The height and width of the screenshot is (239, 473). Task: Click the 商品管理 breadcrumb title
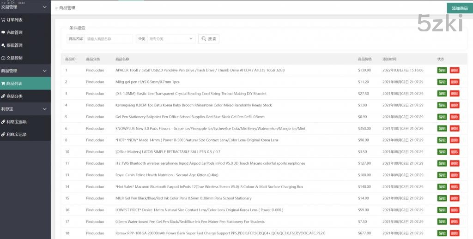[x=67, y=8]
